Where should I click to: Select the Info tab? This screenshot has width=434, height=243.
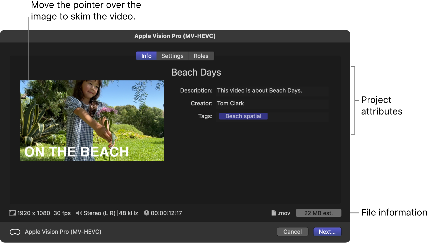[146, 56]
